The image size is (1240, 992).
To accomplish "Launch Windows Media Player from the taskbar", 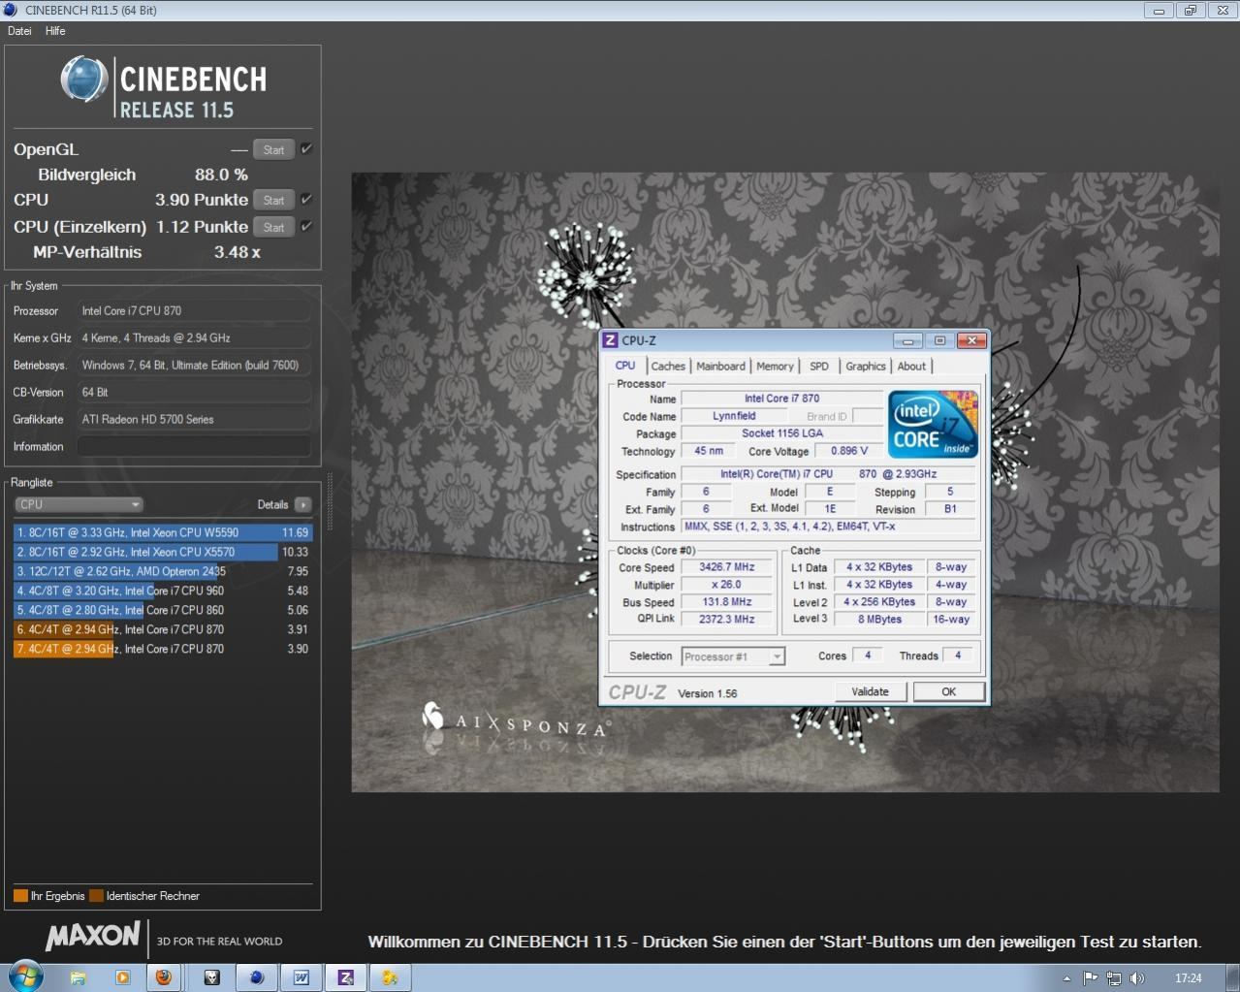I will (x=122, y=977).
